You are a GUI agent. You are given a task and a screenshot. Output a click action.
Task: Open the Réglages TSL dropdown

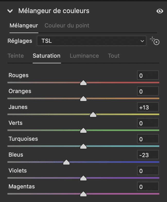coord(92,41)
